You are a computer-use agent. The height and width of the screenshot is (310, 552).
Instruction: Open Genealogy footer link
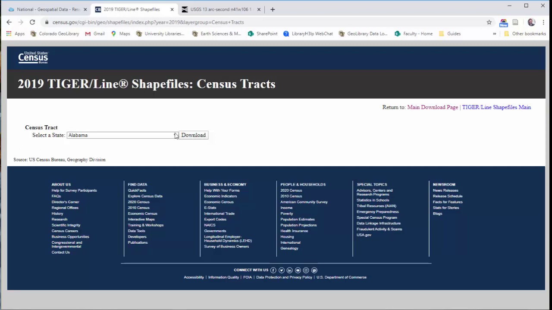pyautogui.click(x=289, y=248)
